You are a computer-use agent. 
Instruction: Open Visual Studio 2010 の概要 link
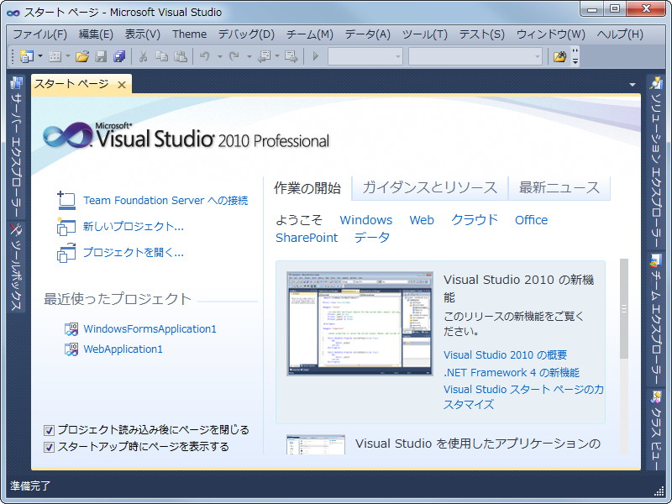(506, 354)
